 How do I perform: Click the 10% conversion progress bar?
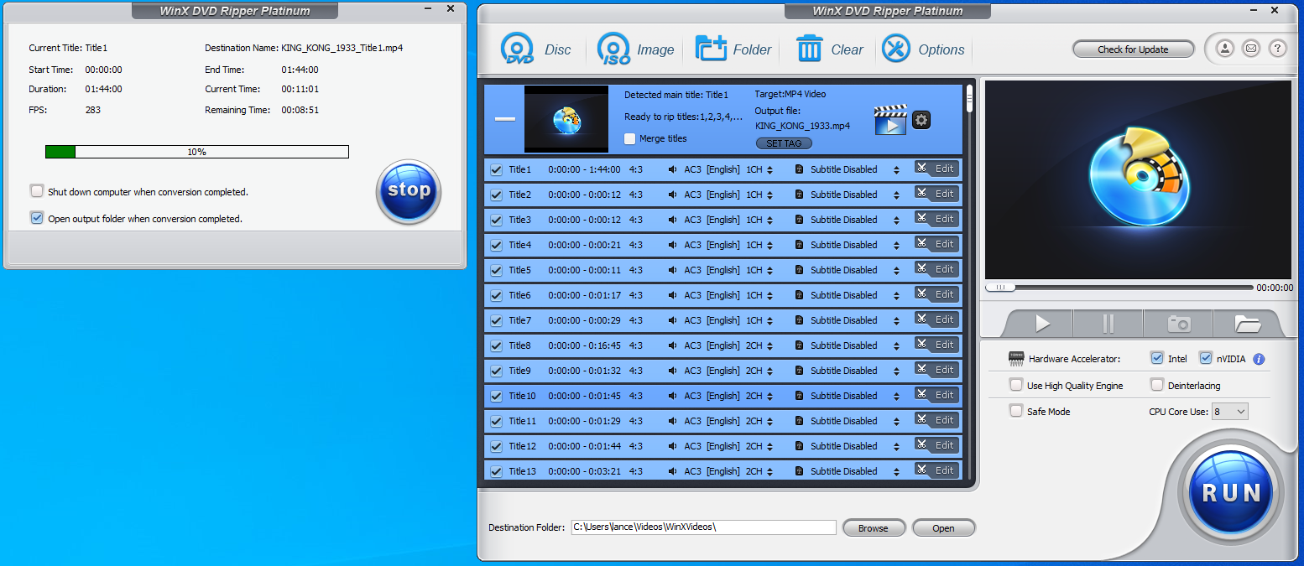(x=196, y=152)
